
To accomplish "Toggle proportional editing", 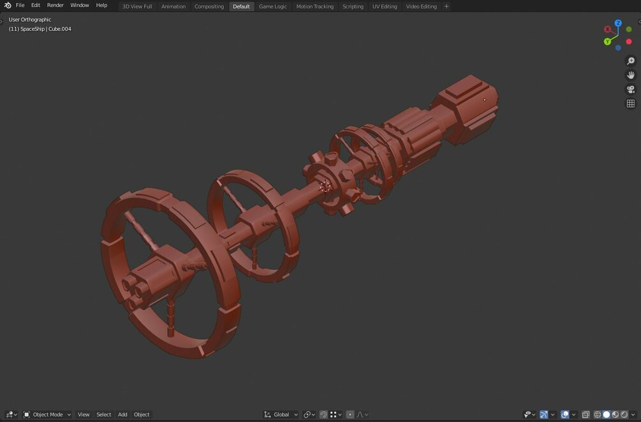I will [x=350, y=414].
